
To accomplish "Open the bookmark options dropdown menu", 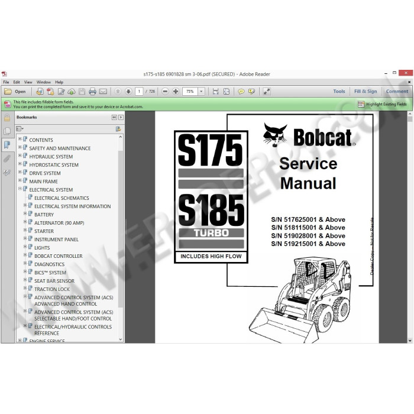I will tap(20, 129).
